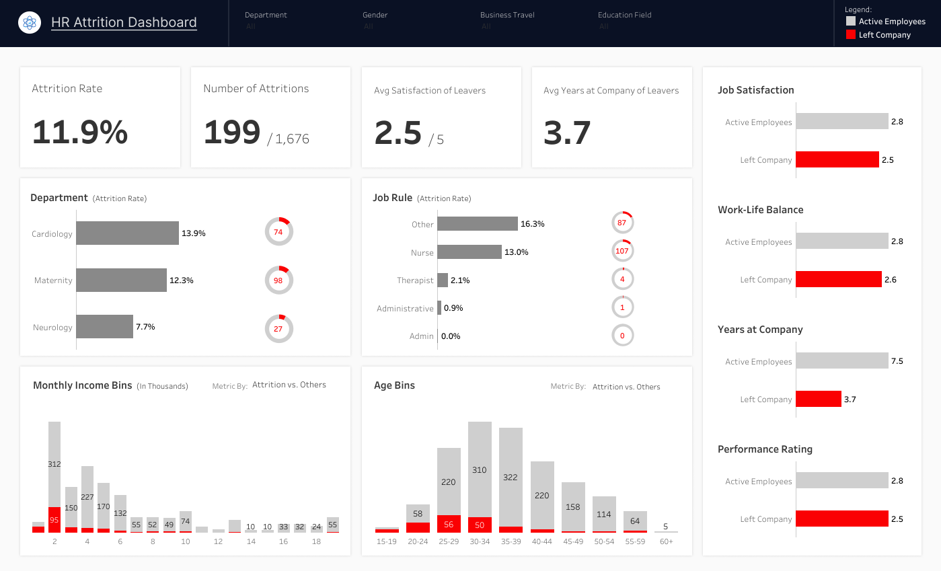941x571 pixels.
Task: Select Performance Rating Active Employees bar
Action: 842,480
